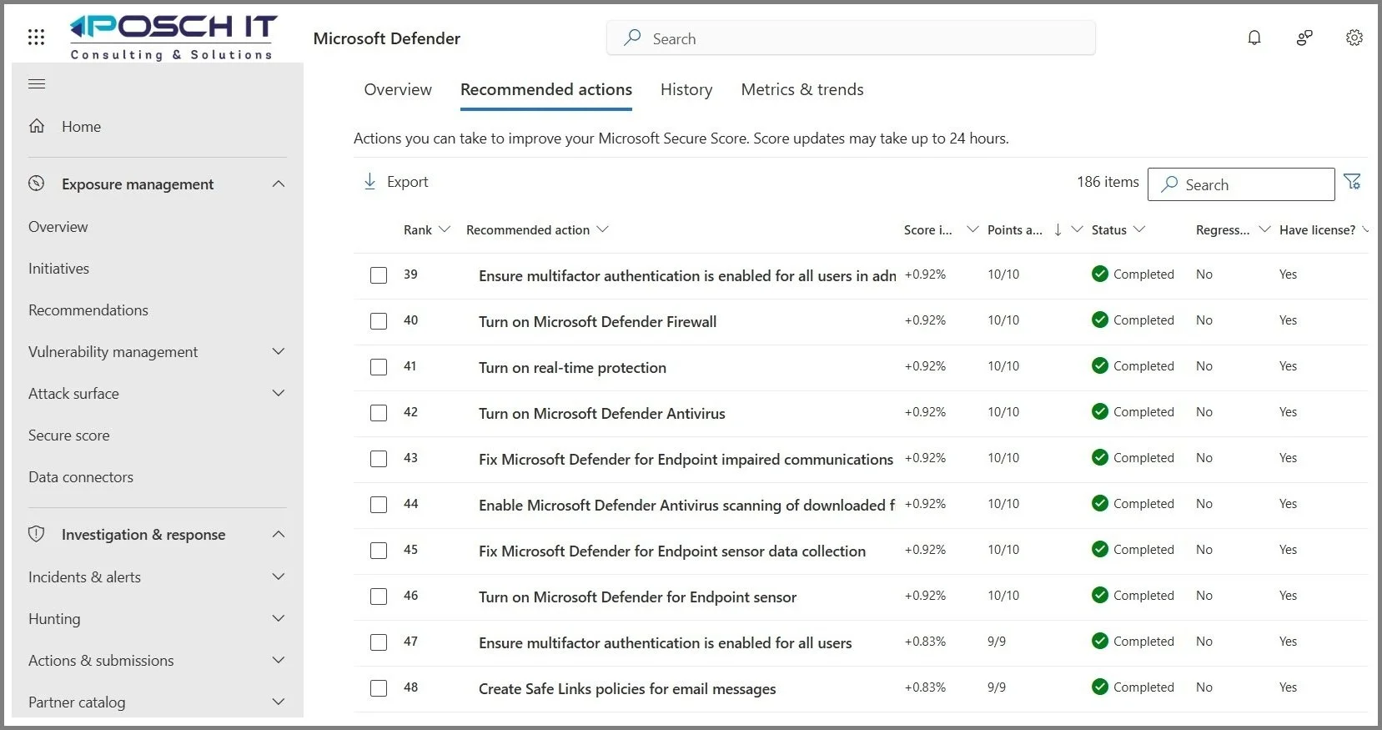
Task: Click the '186 items' count text
Action: click(1108, 181)
